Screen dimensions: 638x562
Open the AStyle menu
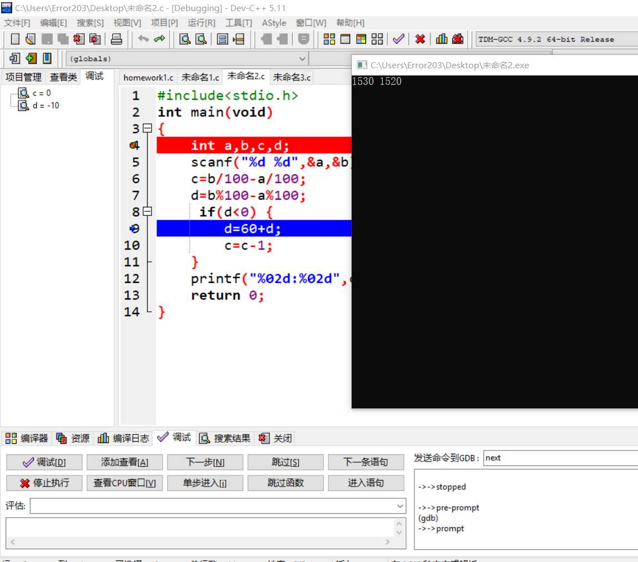pos(274,23)
